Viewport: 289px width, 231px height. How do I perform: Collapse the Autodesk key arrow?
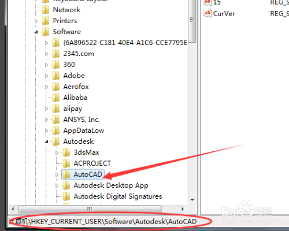click(46, 141)
